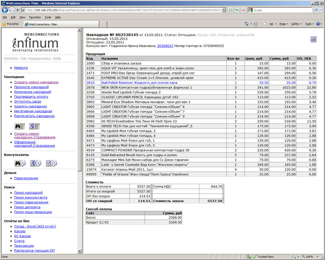This screenshot has width=325, height=260.
Task: Open the Tools dropdown in command bar
Action: click(309, 24)
